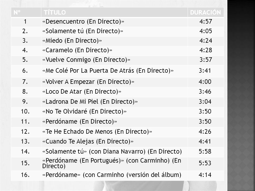
Task: Click Me Colé Por La Puerta De Atrás title
Action: click(108, 71)
